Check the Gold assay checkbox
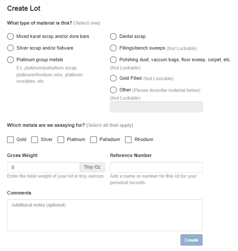The image size is (238, 251). pyautogui.click(x=10, y=140)
